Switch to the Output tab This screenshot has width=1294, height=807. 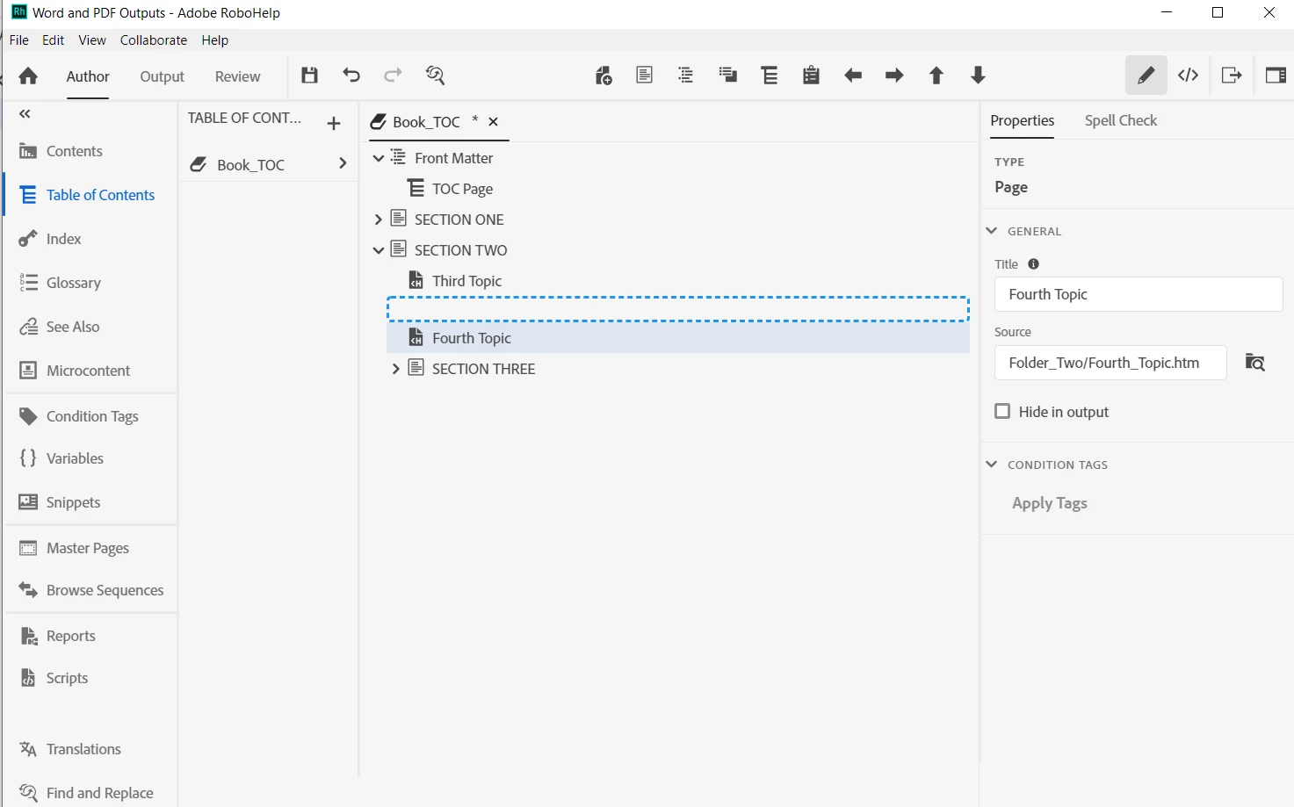[x=163, y=76]
